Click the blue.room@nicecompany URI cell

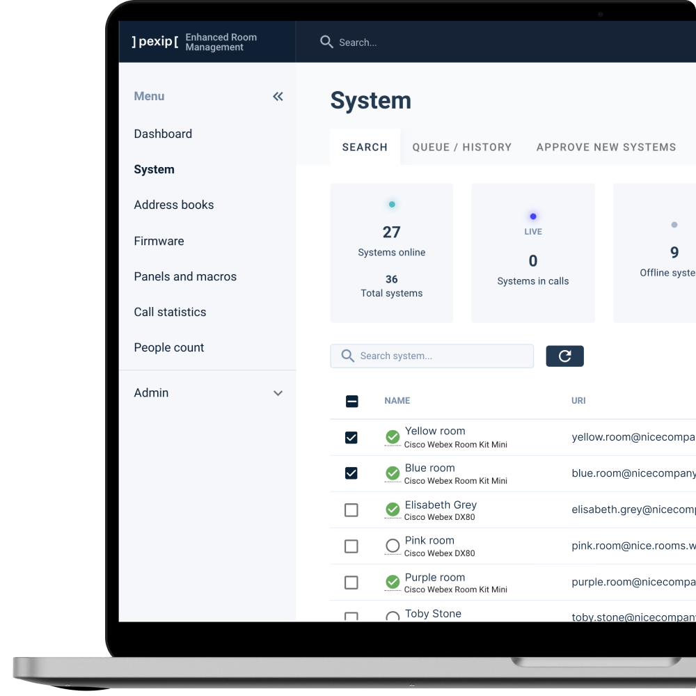tap(633, 473)
